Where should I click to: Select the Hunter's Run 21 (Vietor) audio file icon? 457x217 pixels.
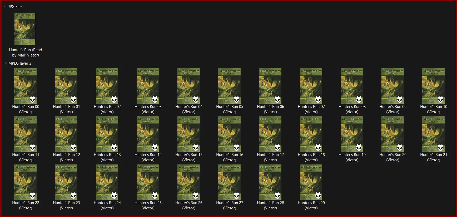point(434,134)
